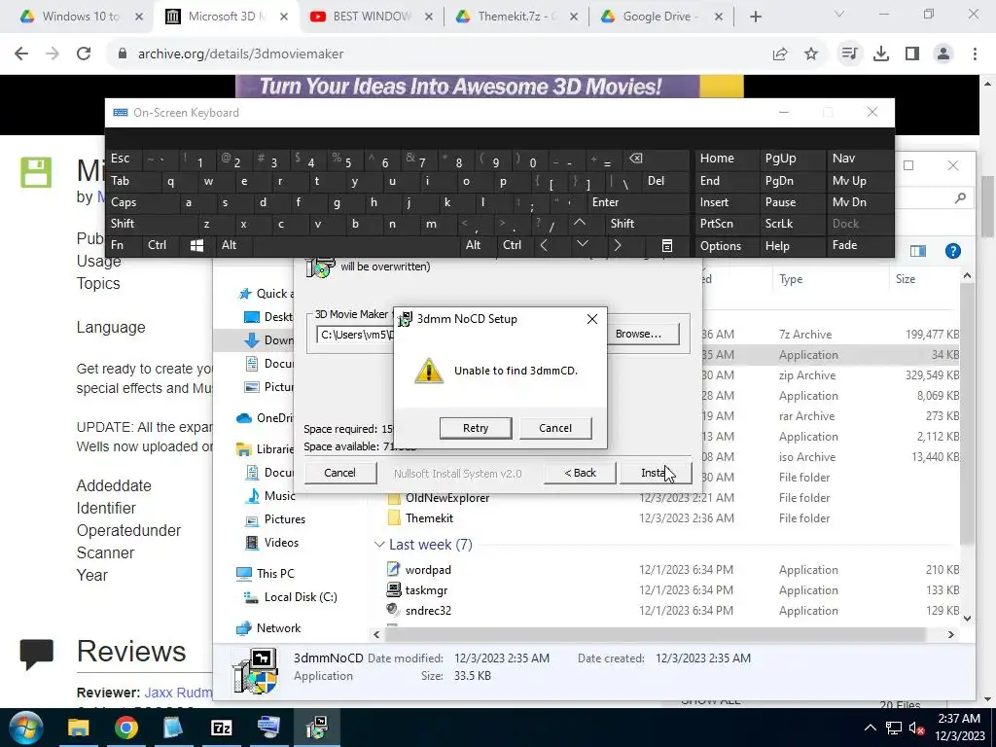Tap the right arrow key on On-Screen Keyboard
The image size is (996, 747).
click(618, 245)
